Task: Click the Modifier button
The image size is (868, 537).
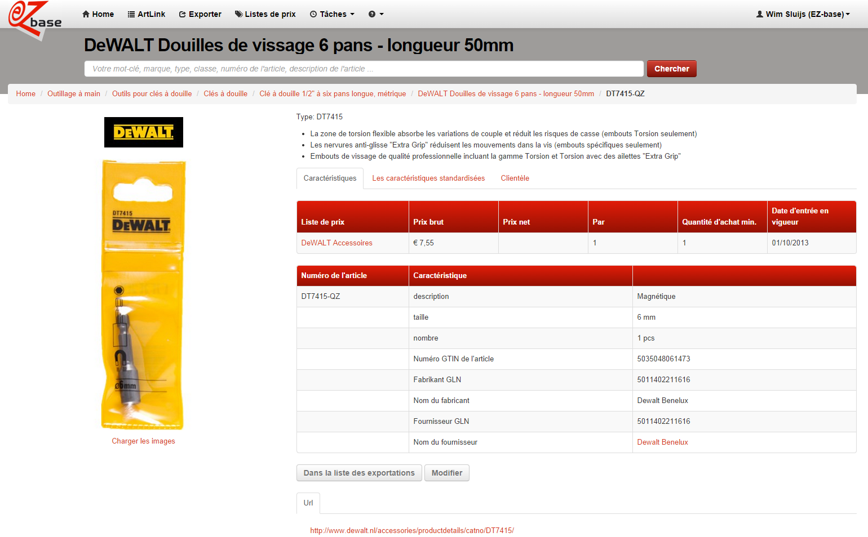Action: [447, 473]
